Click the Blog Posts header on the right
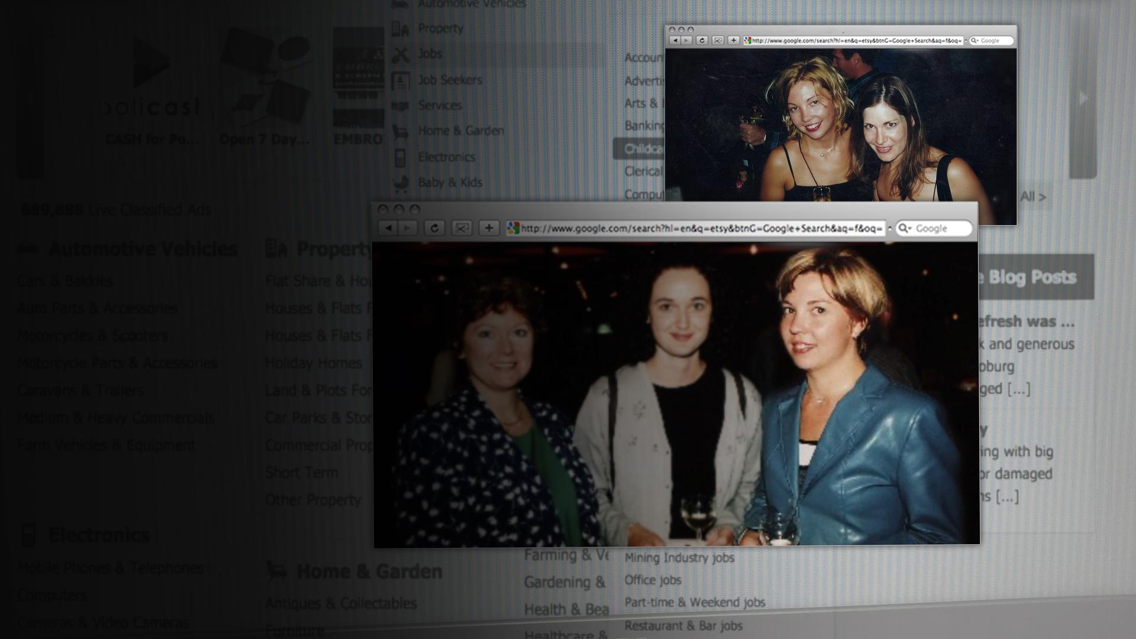The height and width of the screenshot is (639, 1136). coord(1036,277)
